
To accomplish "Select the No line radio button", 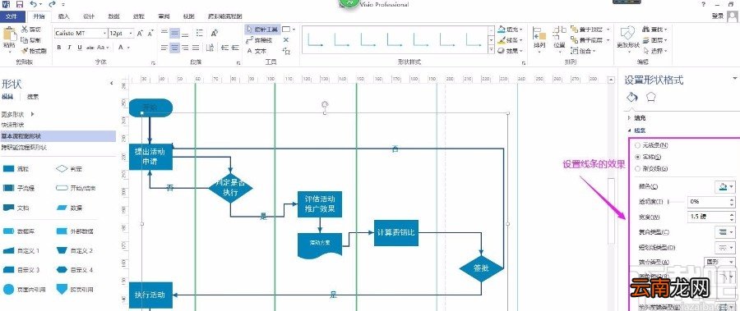I will pyautogui.click(x=637, y=145).
